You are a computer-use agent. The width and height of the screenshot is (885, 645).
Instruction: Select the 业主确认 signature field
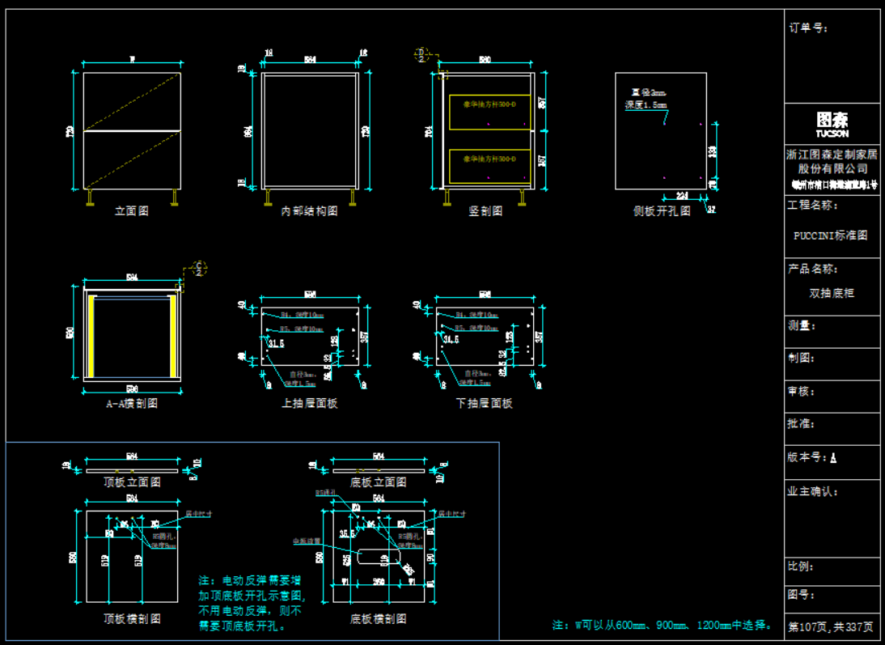point(813,491)
